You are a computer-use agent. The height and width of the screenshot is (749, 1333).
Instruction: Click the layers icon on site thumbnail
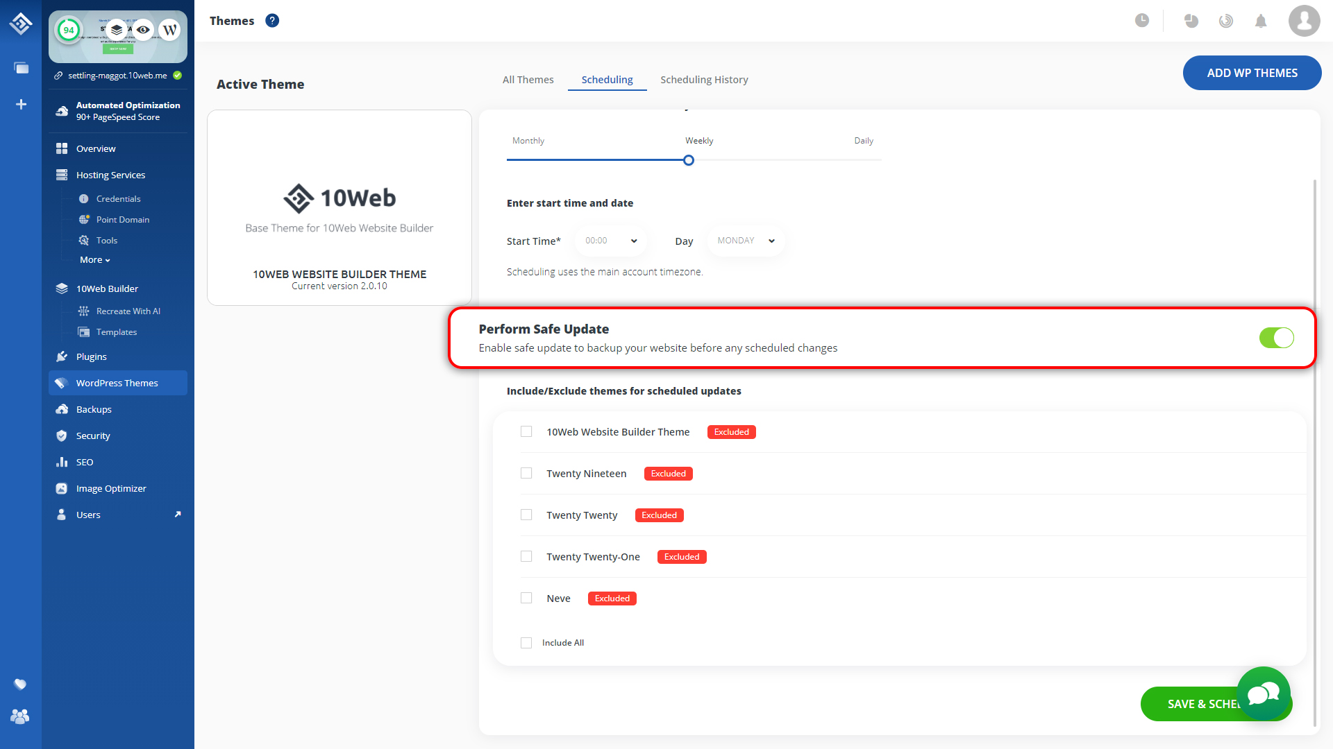[x=117, y=30]
